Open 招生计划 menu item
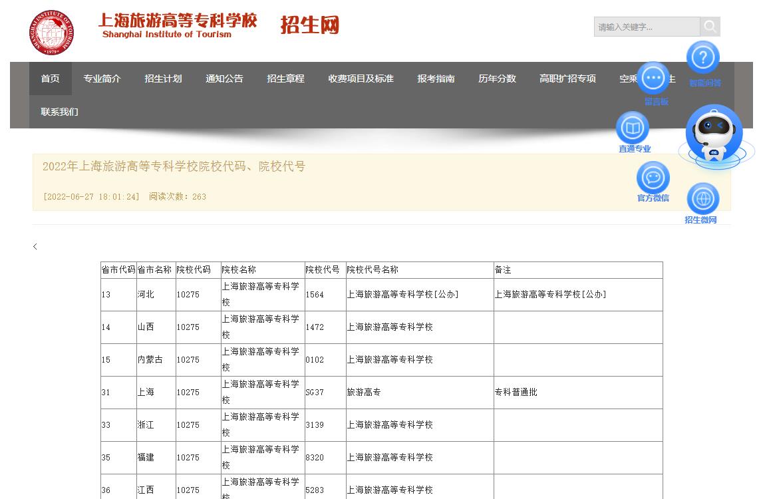This screenshot has height=499, width=765. click(163, 79)
